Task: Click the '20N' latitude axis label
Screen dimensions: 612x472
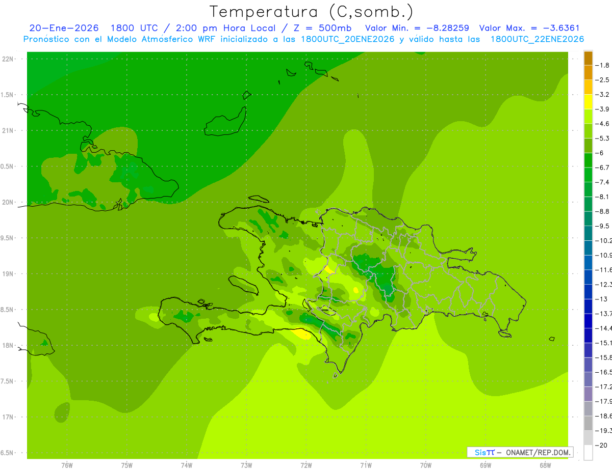Action: tap(7, 202)
